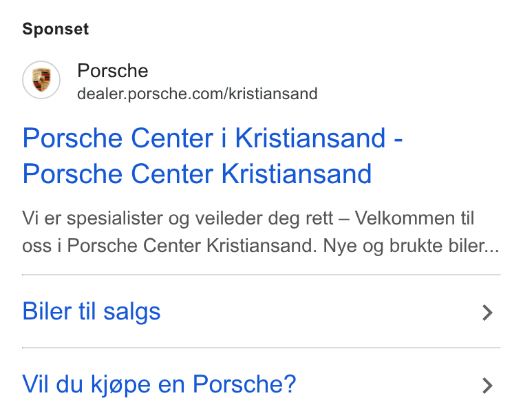
Task: Click the circular border around Porsche logo
Action: (x=41, y=61)
